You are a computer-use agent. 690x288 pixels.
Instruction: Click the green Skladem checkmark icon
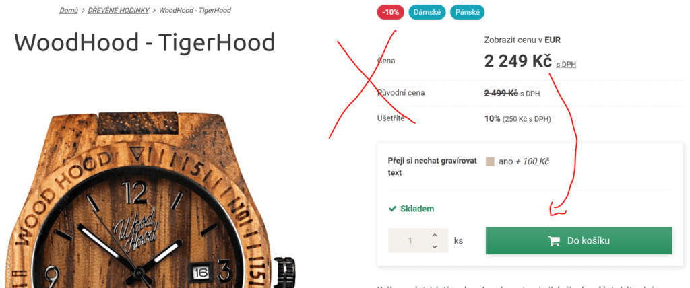pos(393,209)
